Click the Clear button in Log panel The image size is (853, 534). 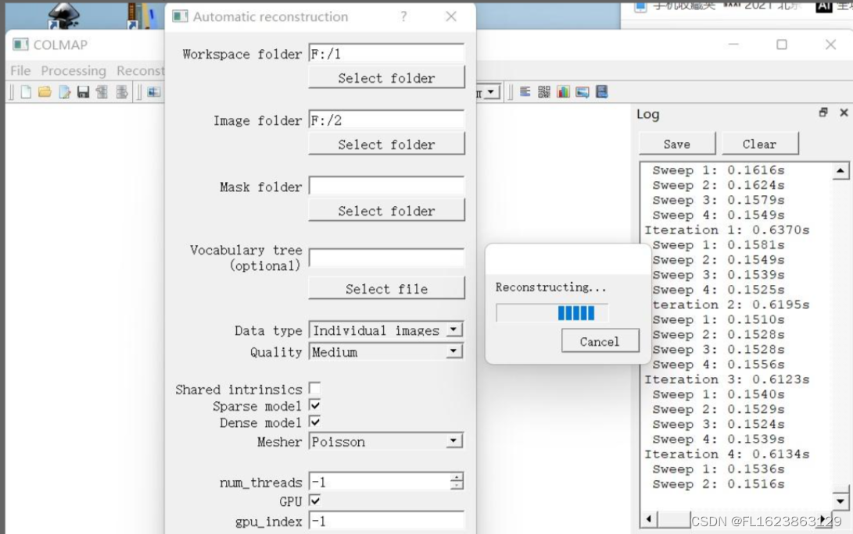(759, 144)
